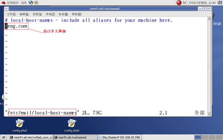Viewport: 223px width, 140px height.
Task: Open the 终端(T) menu in terminal
Action: 50,14
